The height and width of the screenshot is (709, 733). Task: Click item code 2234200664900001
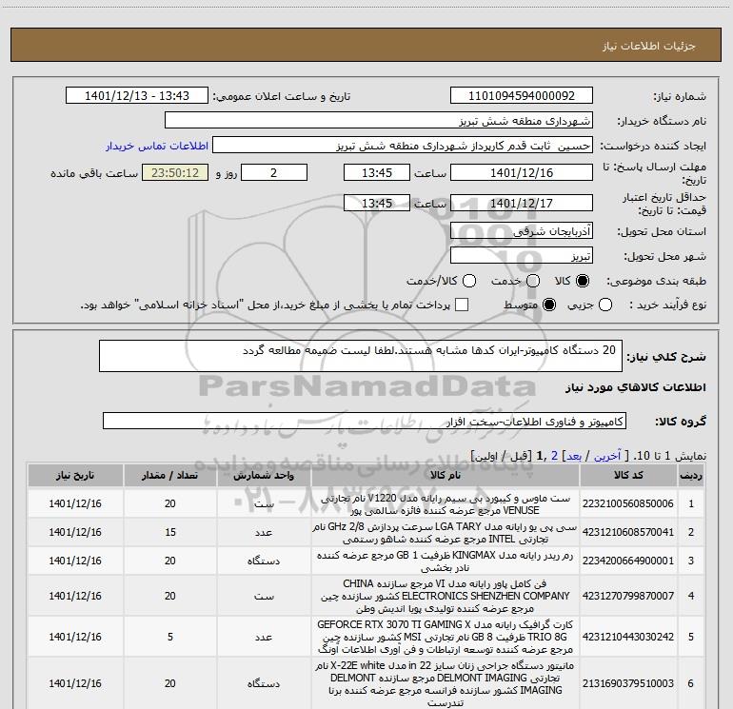coord(628,561)
